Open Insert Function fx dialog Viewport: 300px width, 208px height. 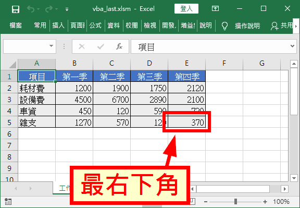pyautogui.click(x=119, y=46)
